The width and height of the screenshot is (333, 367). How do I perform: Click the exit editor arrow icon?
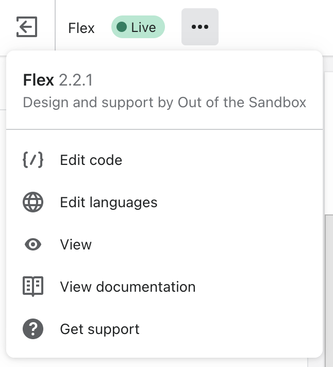(x=27, y=27)
